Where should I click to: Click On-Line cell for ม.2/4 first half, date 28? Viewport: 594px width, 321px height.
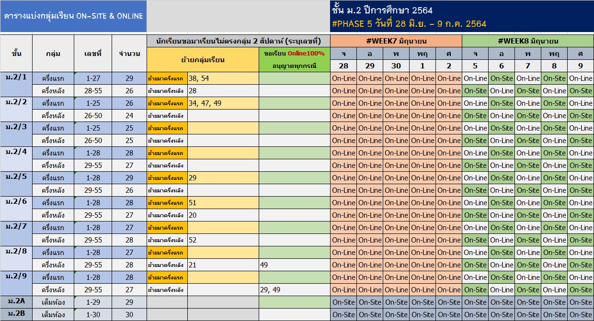(343, 153)
